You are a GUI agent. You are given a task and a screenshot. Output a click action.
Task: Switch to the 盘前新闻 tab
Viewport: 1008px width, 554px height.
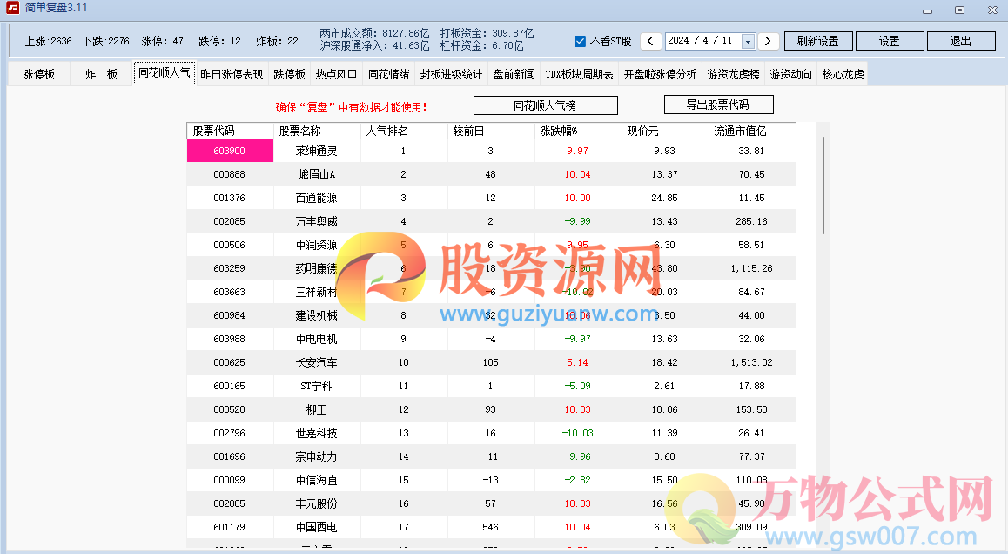coord(514,75)
